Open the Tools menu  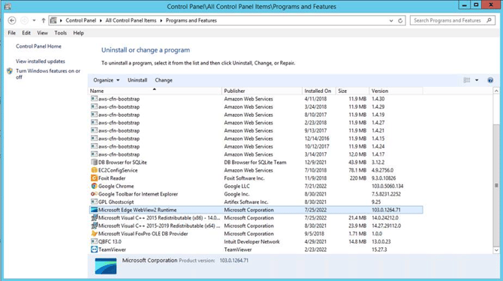click(60, 33)
